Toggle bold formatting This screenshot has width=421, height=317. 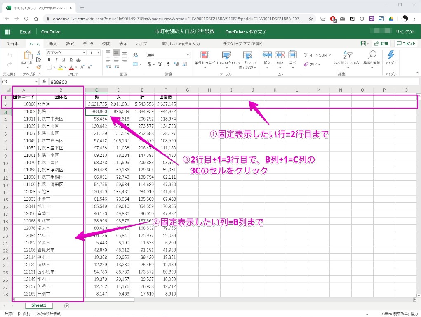49,60
